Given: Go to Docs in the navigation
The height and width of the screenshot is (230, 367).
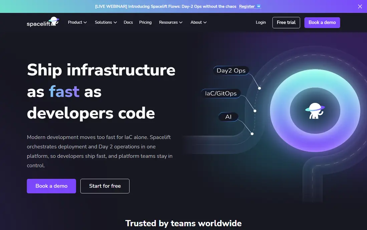Looking at the screenshot, I should click(x=128, y=22).
